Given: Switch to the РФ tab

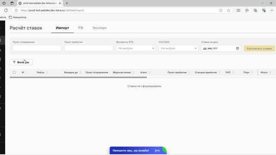Looking at the screenshot, I should 81,28.
